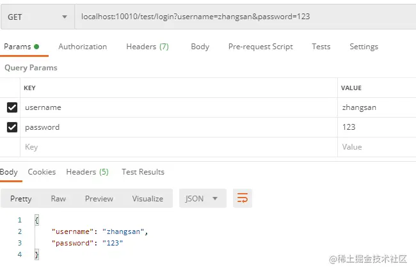Viewport: 416px width, 273px height.
Task: Click the request URL field
Action: coord(245,17)
